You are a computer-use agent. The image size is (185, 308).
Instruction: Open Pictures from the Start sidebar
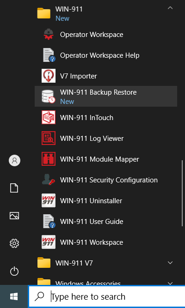coord(14,216)
